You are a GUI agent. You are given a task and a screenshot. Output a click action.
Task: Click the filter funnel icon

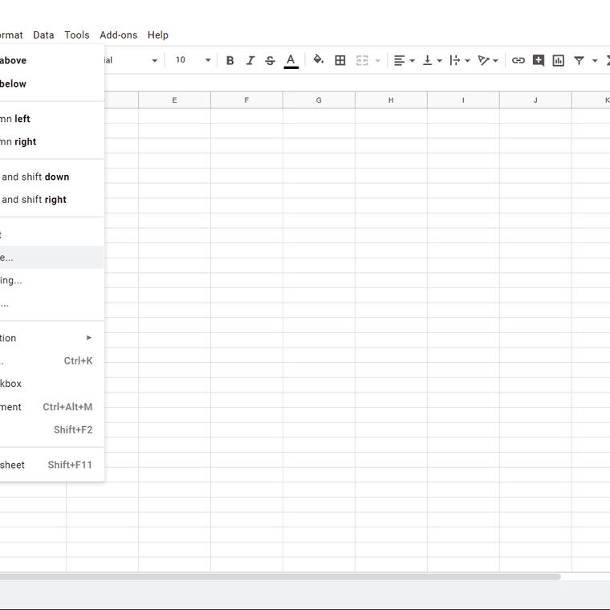click(579, 60)
